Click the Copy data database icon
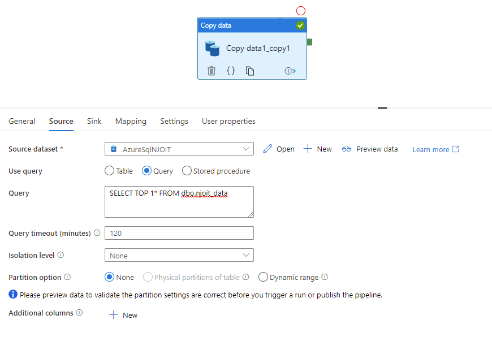This screenshot has height=341, width=492. tap(213, 48)
